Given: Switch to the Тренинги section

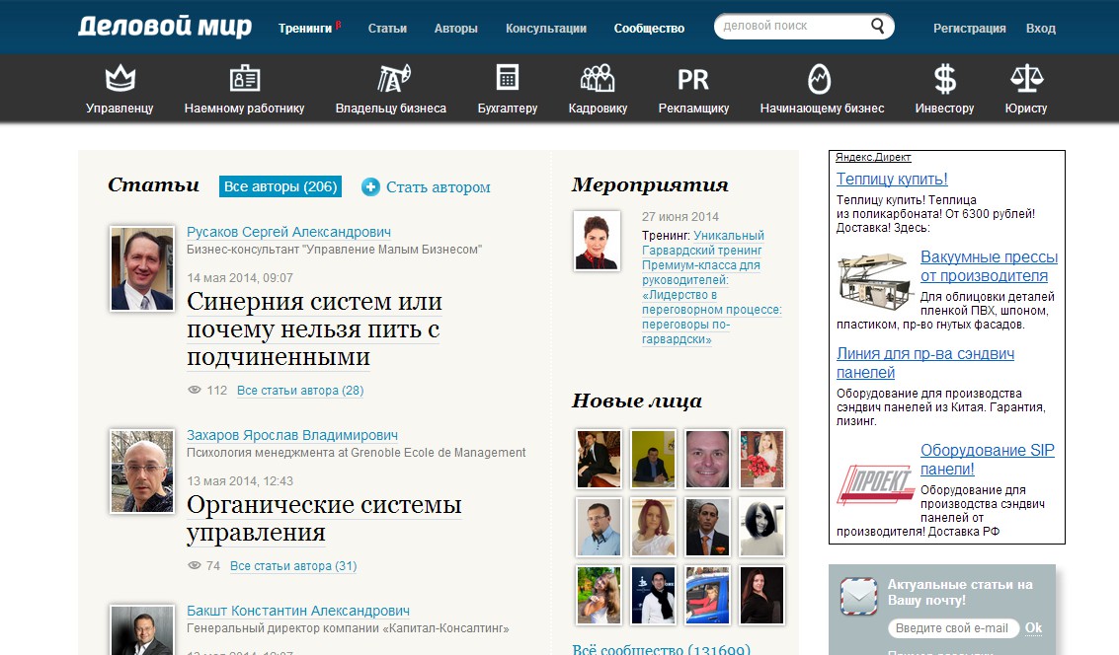Looking at the screenshot, I should (306, 28).
